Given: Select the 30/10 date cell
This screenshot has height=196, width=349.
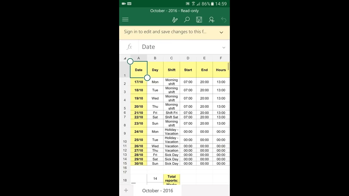Looking at the screenshot, I should (139, 164).
